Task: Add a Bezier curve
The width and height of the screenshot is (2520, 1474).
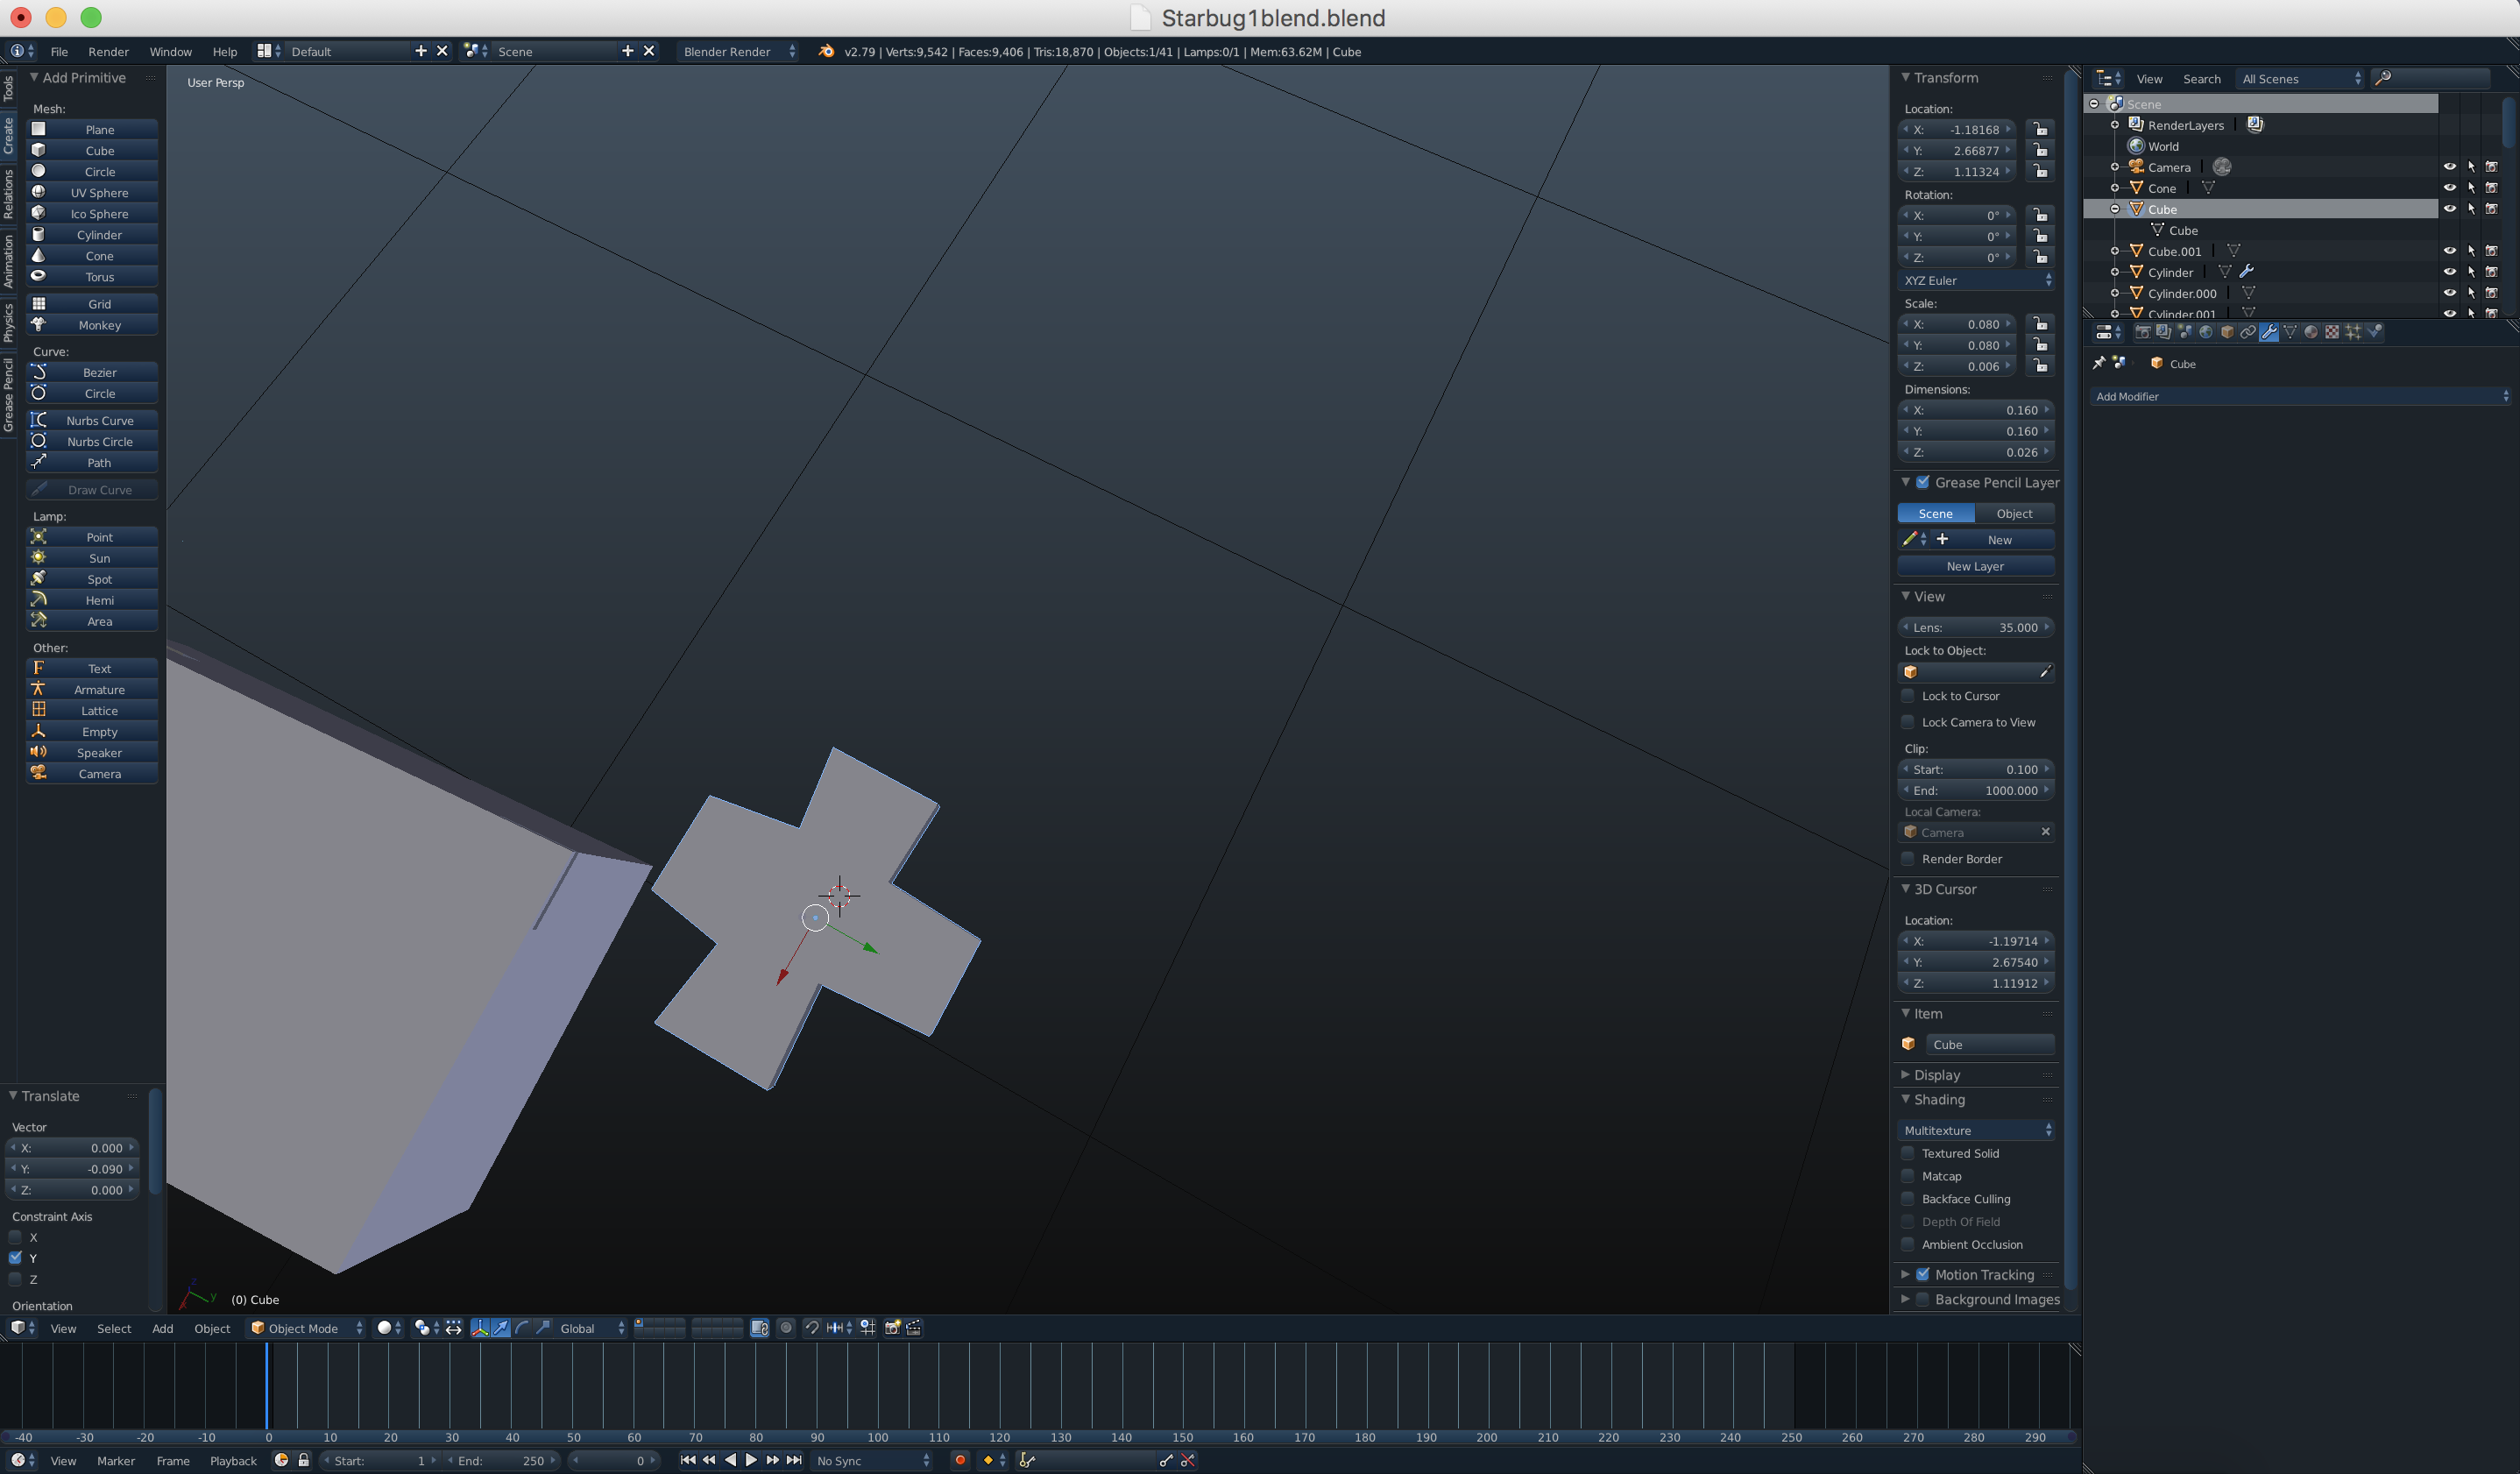Action: [92, 372]
